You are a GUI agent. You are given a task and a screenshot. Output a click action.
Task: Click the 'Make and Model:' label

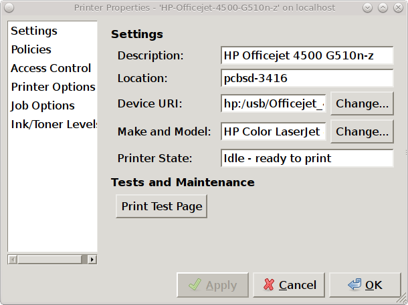[164, 131]
